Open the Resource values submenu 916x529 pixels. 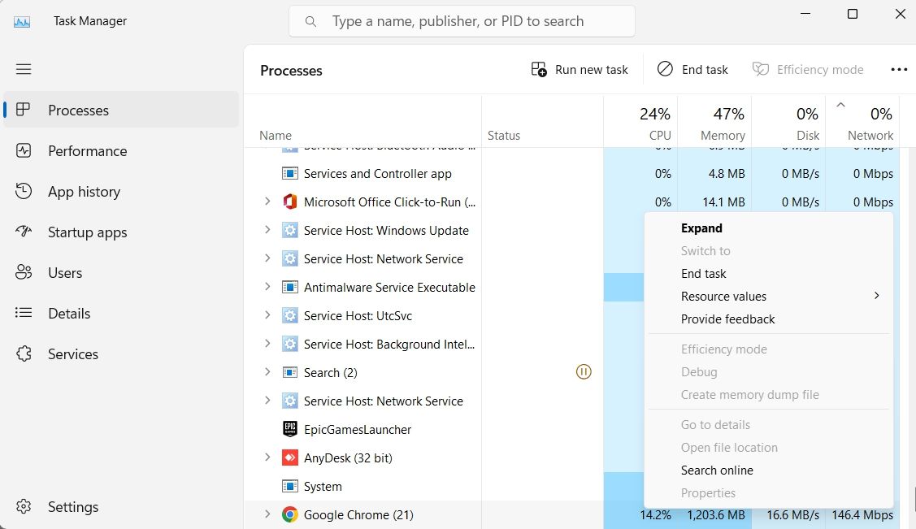click(723, 296)
